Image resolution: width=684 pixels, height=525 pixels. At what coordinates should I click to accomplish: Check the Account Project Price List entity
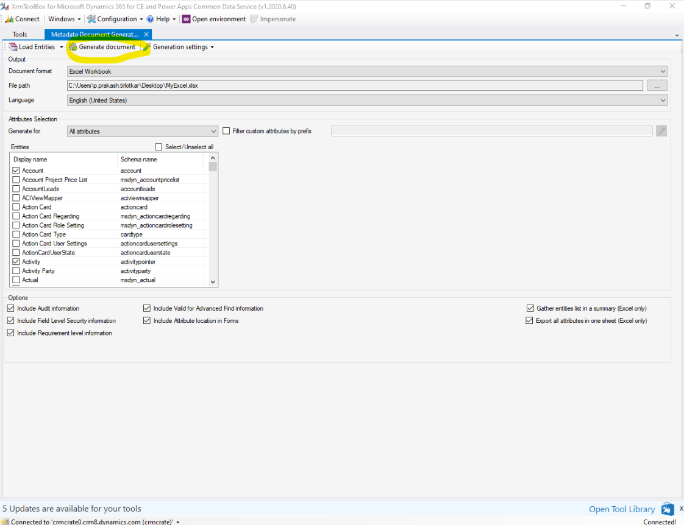(x=16, y=180)
